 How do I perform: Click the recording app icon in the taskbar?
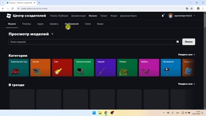point(112,113)
